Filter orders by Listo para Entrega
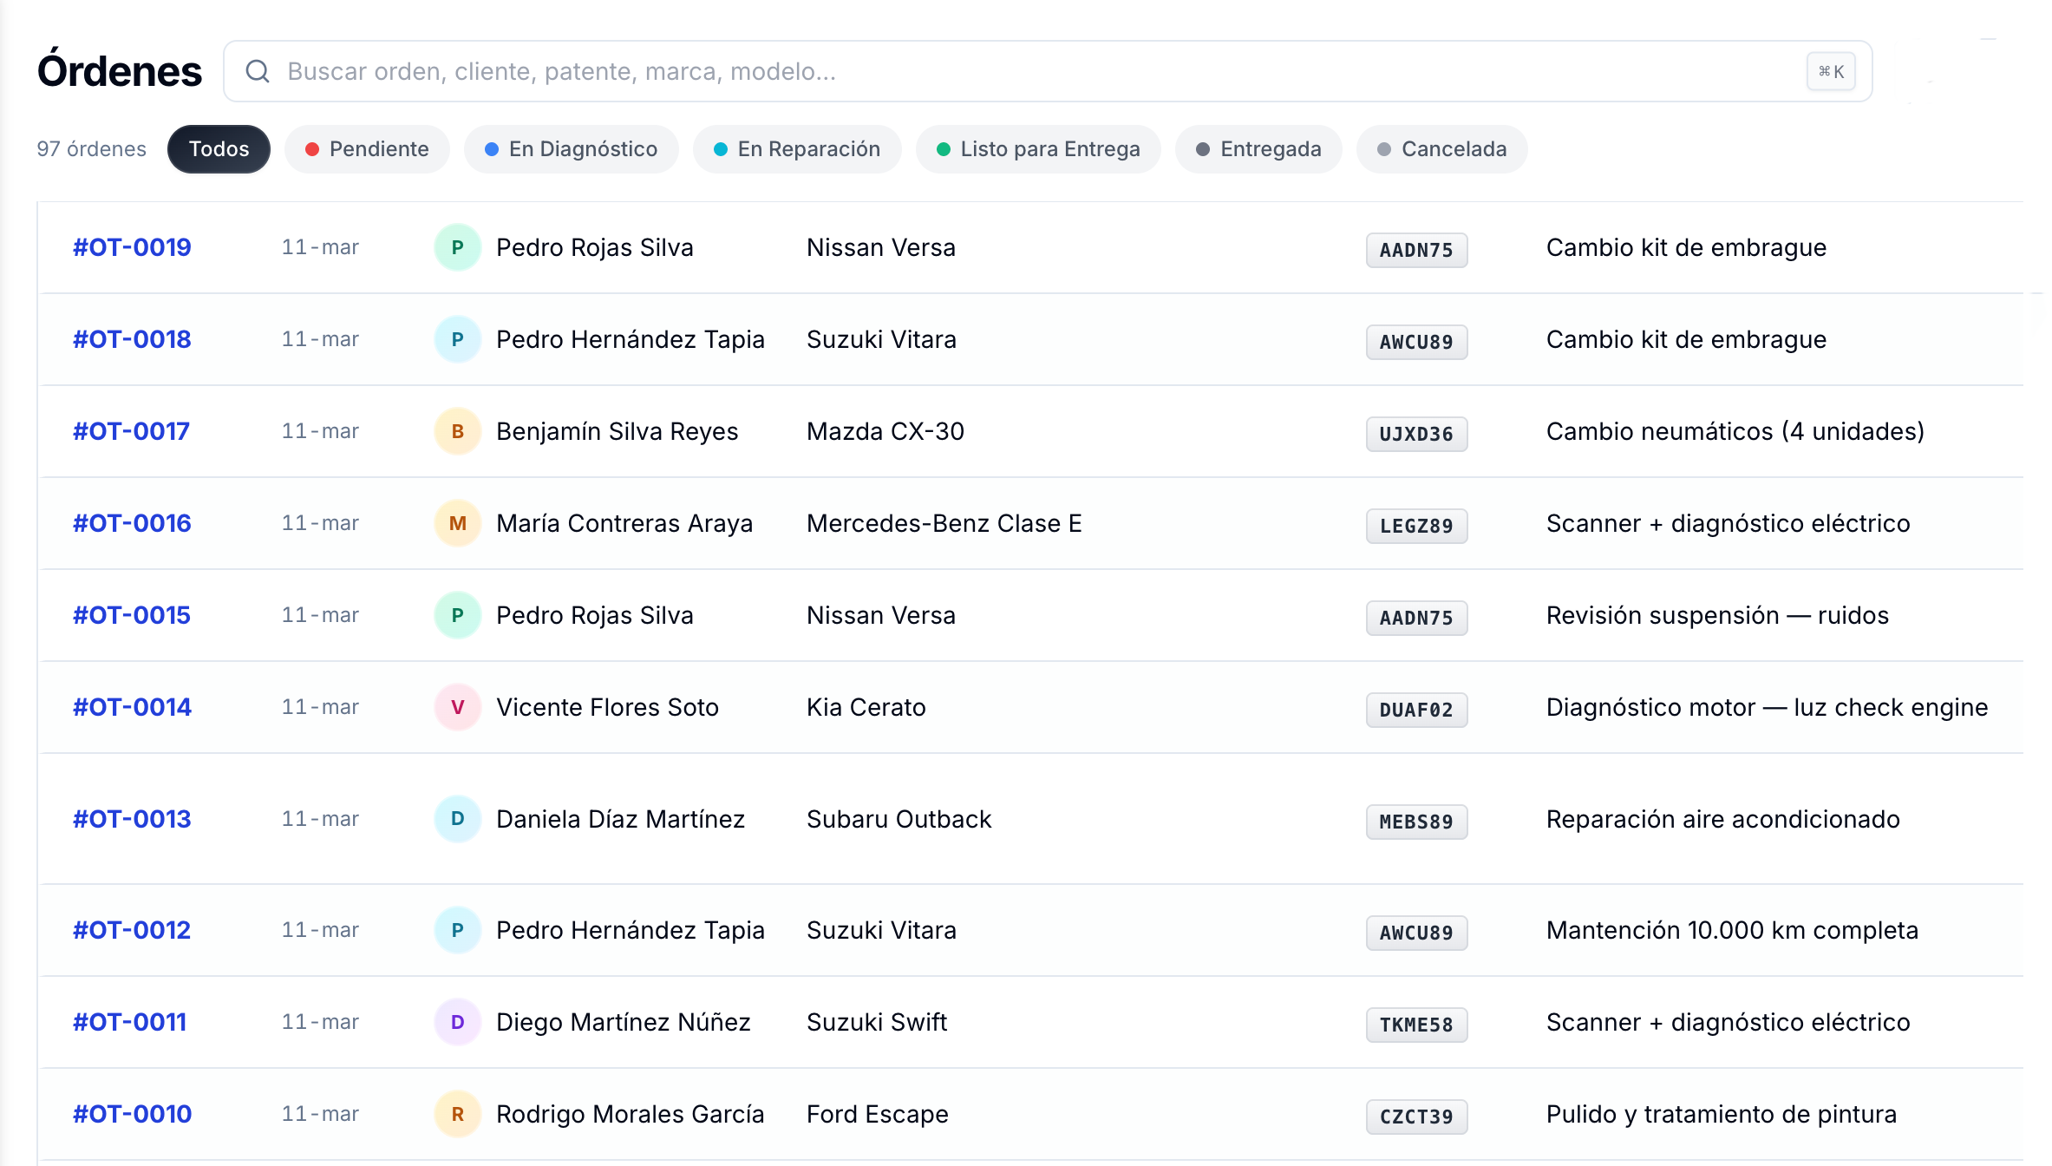 click(1038, 149)
